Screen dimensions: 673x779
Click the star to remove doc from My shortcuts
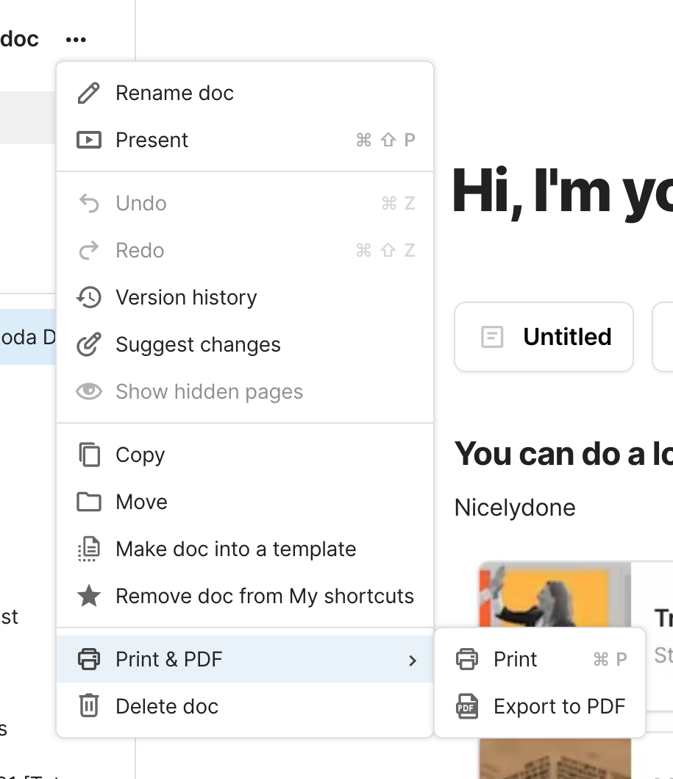(88, 596)
